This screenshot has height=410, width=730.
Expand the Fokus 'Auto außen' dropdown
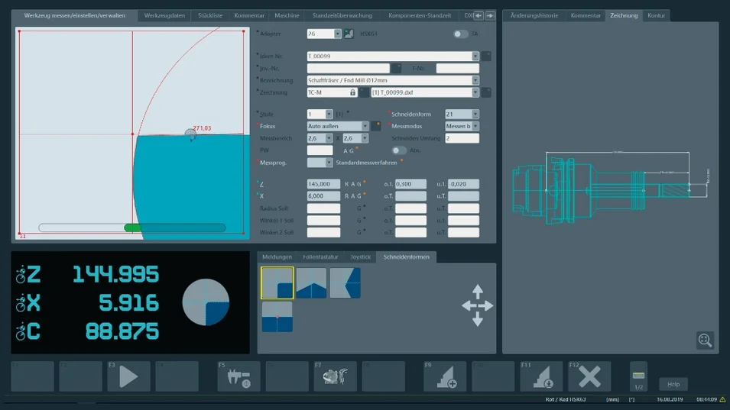click(x=365, y=126)
